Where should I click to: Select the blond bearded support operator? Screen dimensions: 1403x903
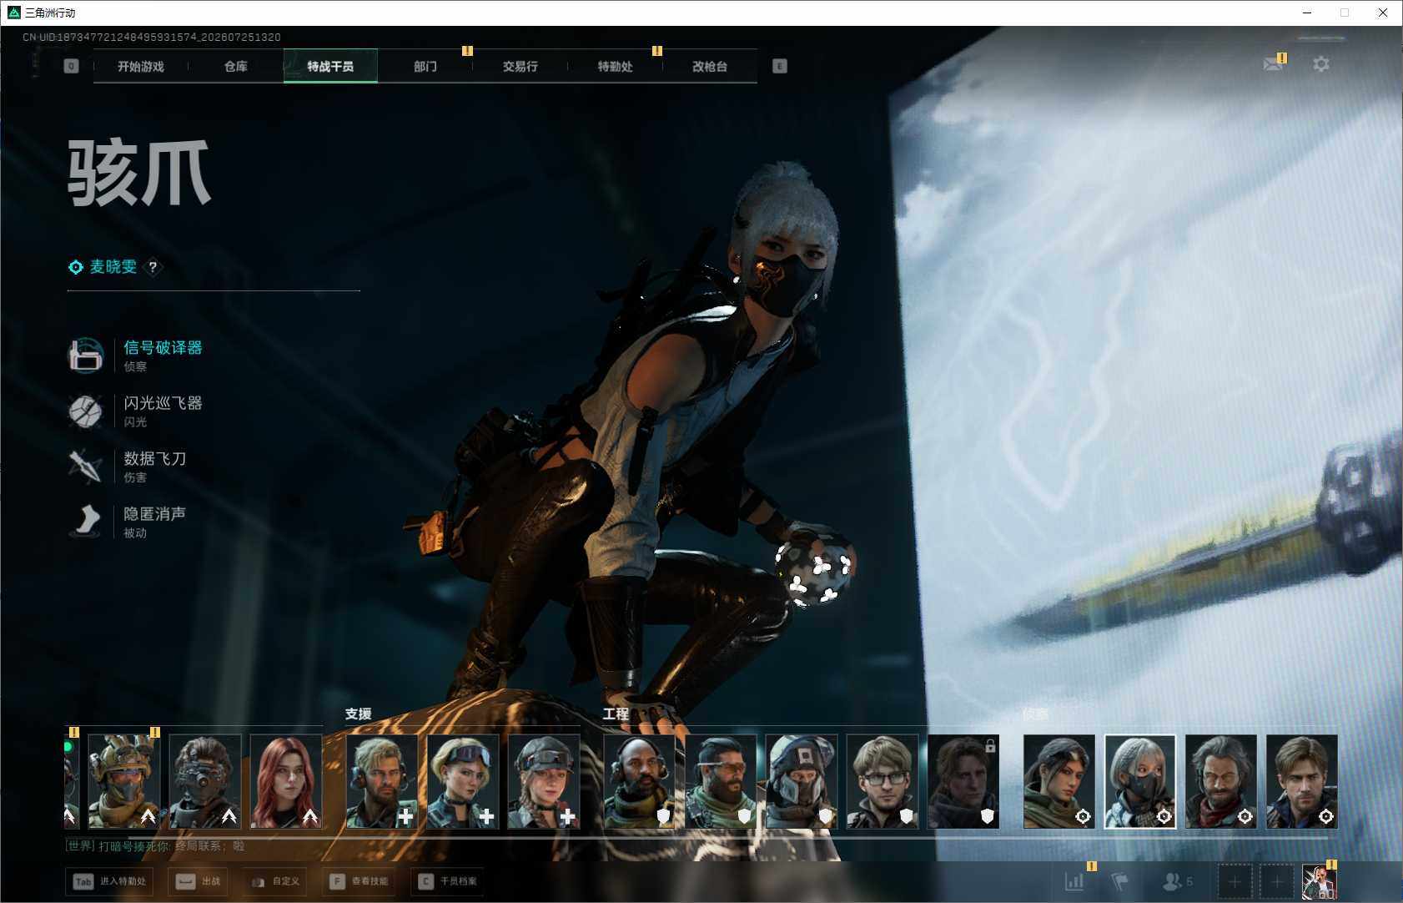[382, 781]
